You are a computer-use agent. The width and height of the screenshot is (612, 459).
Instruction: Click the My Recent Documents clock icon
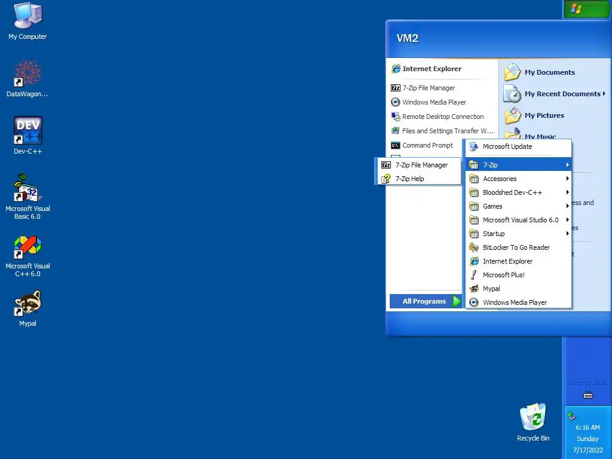[x=512, y=94]
